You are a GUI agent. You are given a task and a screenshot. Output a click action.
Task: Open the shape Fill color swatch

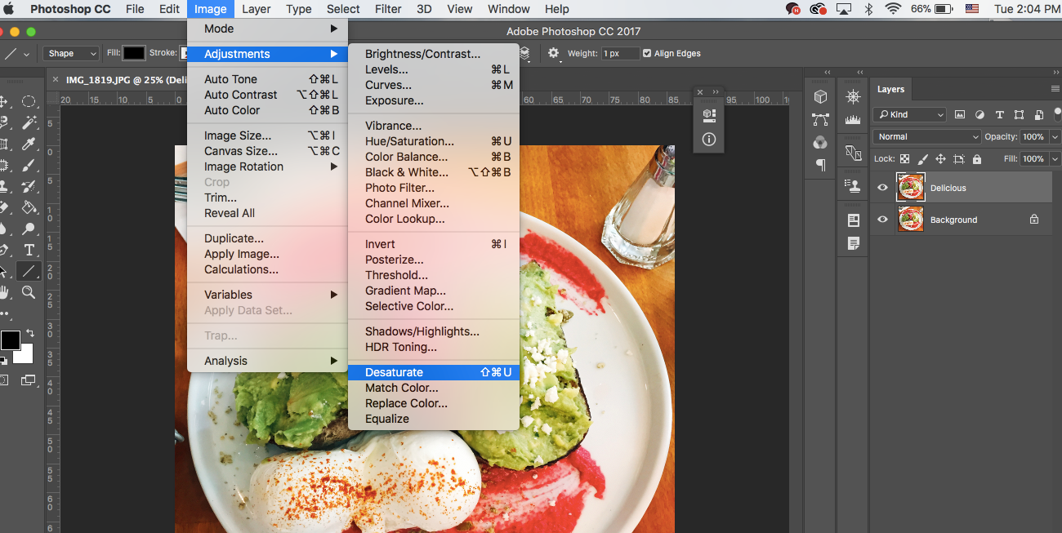click(134, 53)
